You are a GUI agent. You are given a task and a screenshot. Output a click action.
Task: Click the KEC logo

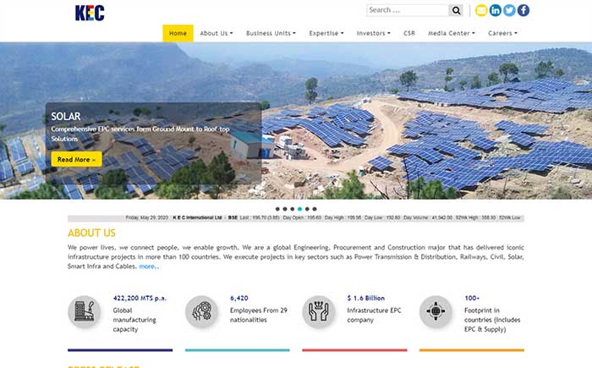90,14
